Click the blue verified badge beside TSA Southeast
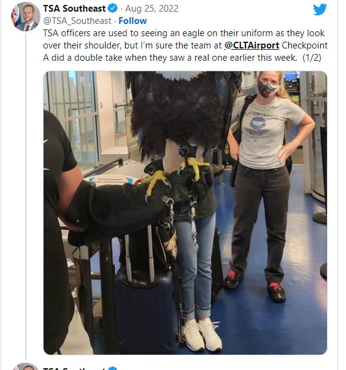Image resolution: width=346 pixels, height=370 pixels. pos(112,9)
